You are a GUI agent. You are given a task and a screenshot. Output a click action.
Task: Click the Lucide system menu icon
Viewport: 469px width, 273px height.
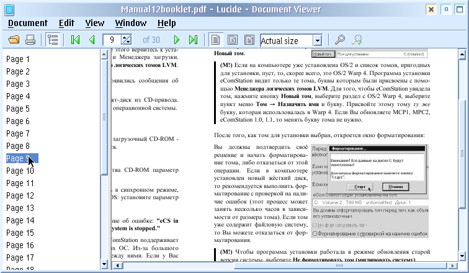(x=9, y=10)
